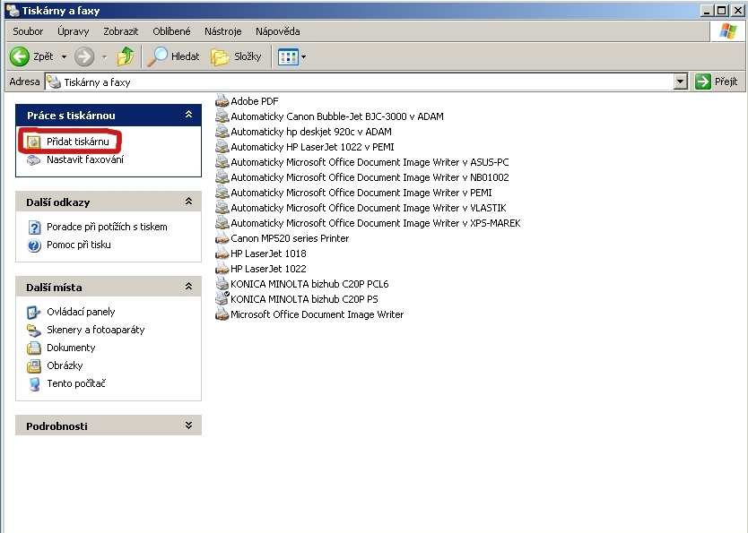Open the Dokumenty link
748x533 pixels.
(x=71, y=348)
